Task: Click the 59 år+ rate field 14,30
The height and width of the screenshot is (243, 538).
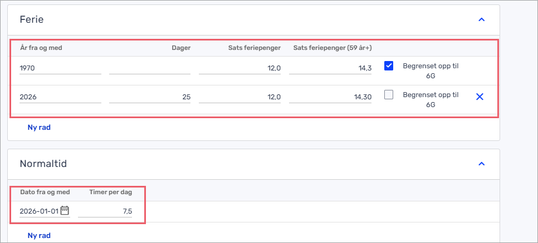Action: point(330,97)
